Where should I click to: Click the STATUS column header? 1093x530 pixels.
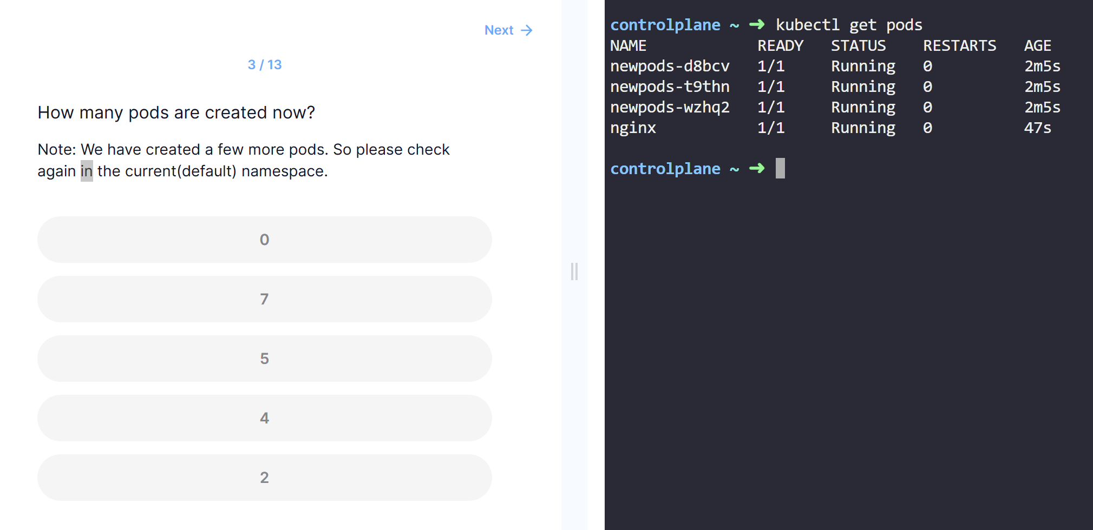point(859,45)
